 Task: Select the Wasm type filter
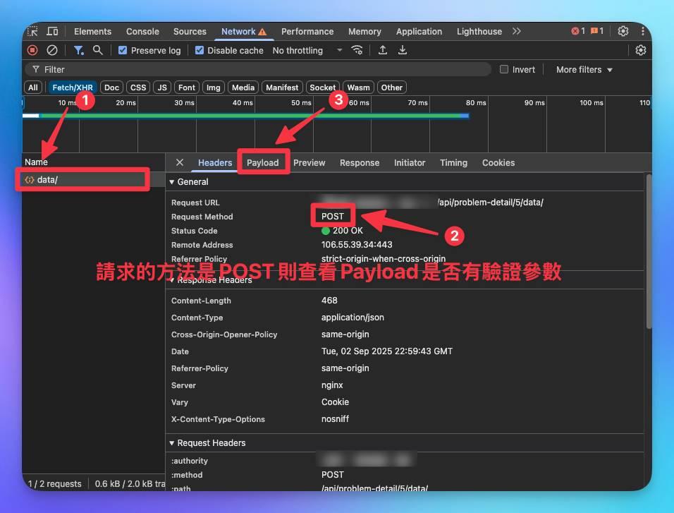pos(358,87)
